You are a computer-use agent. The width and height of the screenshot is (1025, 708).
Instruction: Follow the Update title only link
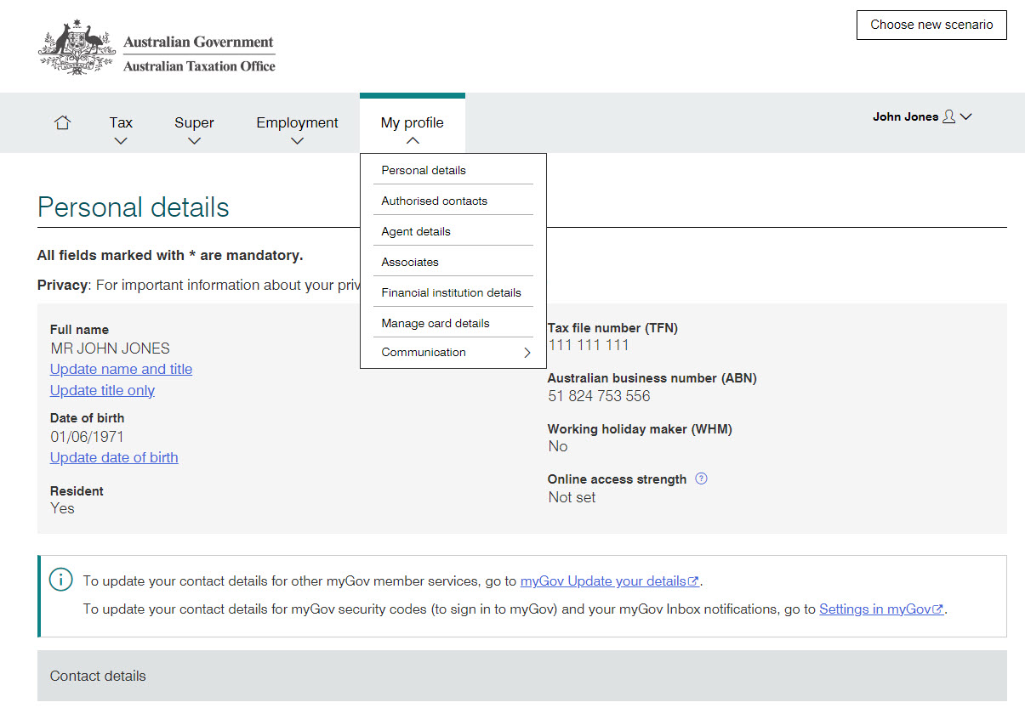(x=102, y=390)
